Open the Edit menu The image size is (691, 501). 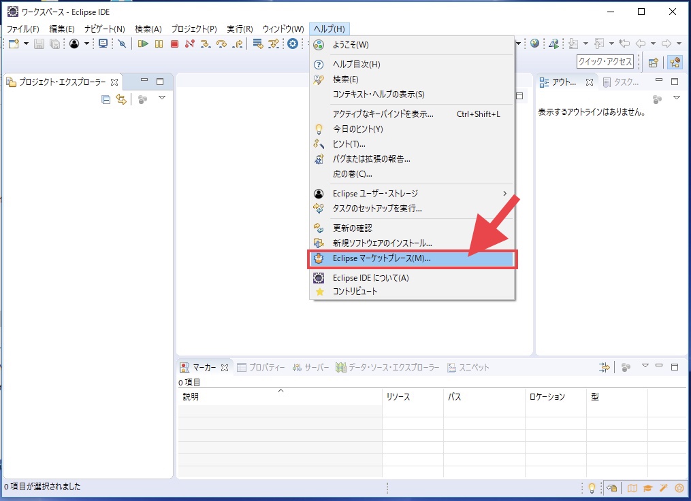(62, 29)
